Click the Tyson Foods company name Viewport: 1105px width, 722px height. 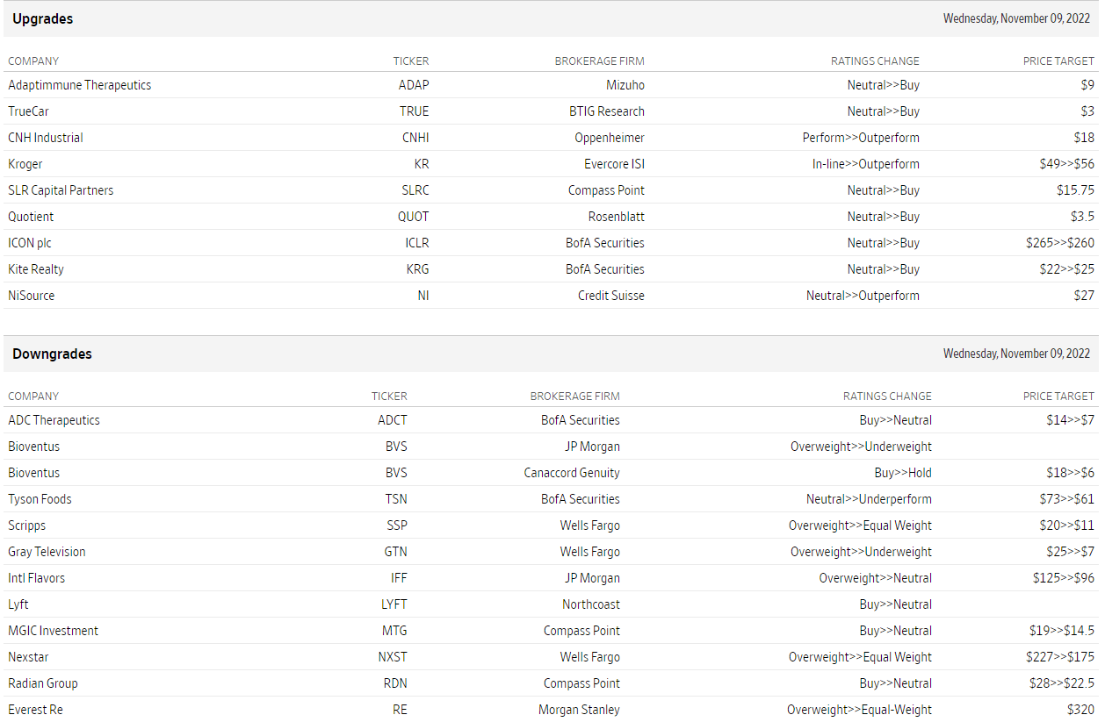point(40,499)
